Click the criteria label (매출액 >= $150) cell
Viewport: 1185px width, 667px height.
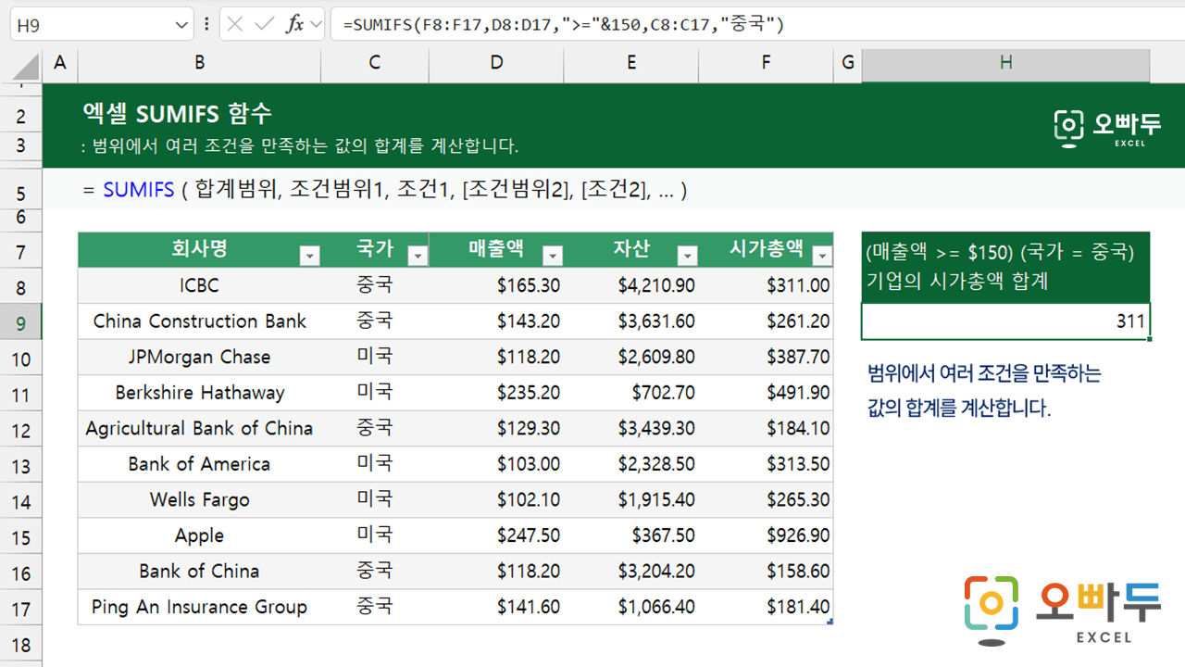click(x=1005, y=267)
